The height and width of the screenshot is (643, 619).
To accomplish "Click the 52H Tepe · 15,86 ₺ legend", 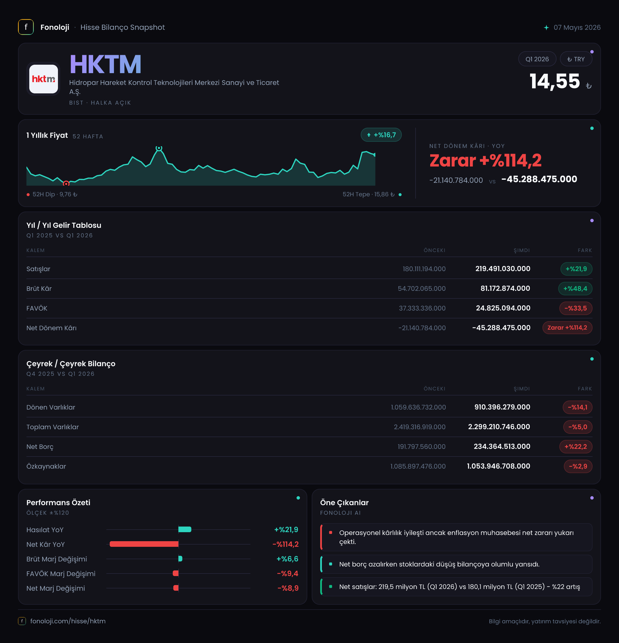I will 372,195.
